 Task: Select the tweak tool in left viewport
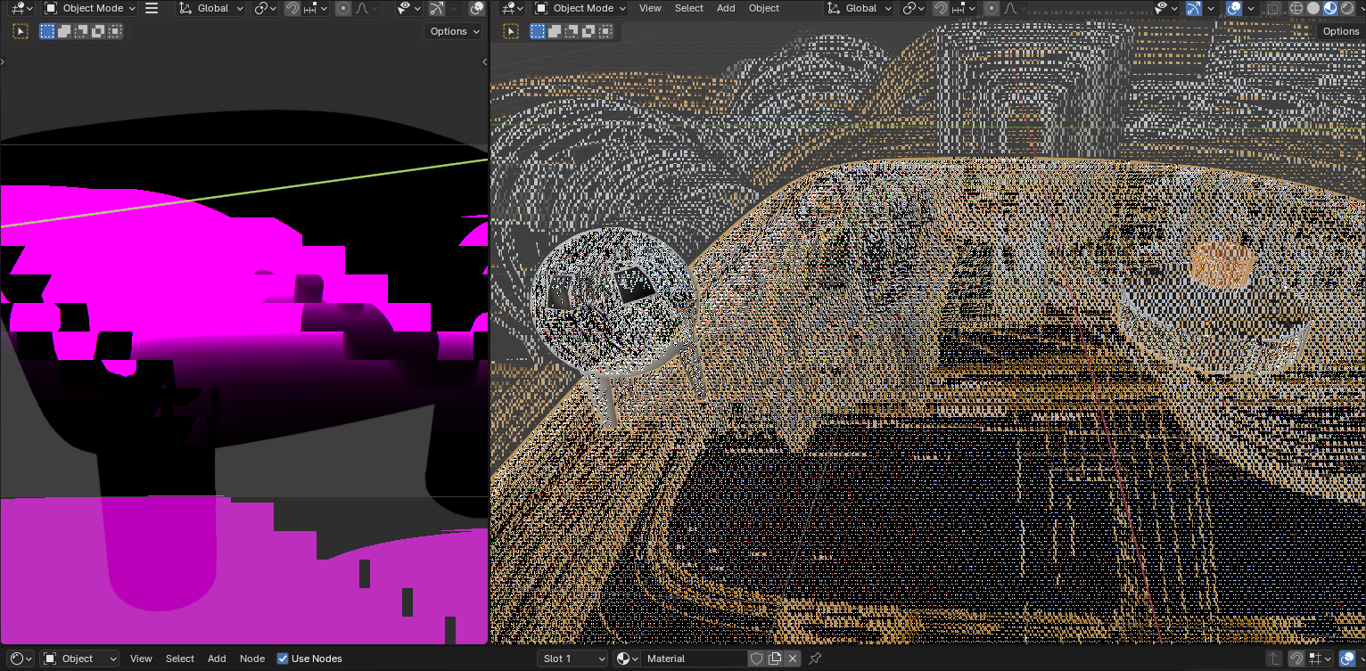[21, 31]
